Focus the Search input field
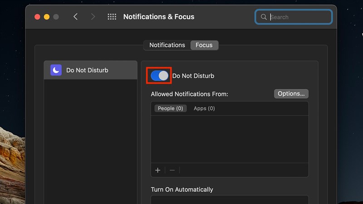The height and width of the screenshot is (204, 363). [x=299, y=17]
